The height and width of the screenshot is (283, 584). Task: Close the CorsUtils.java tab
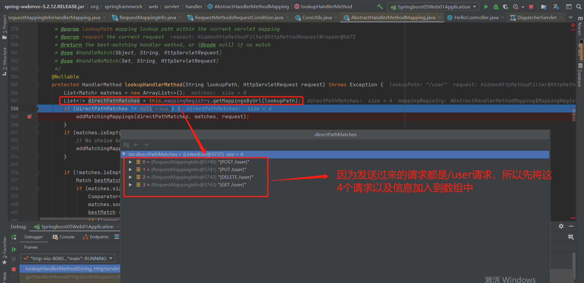click(336, 18)
